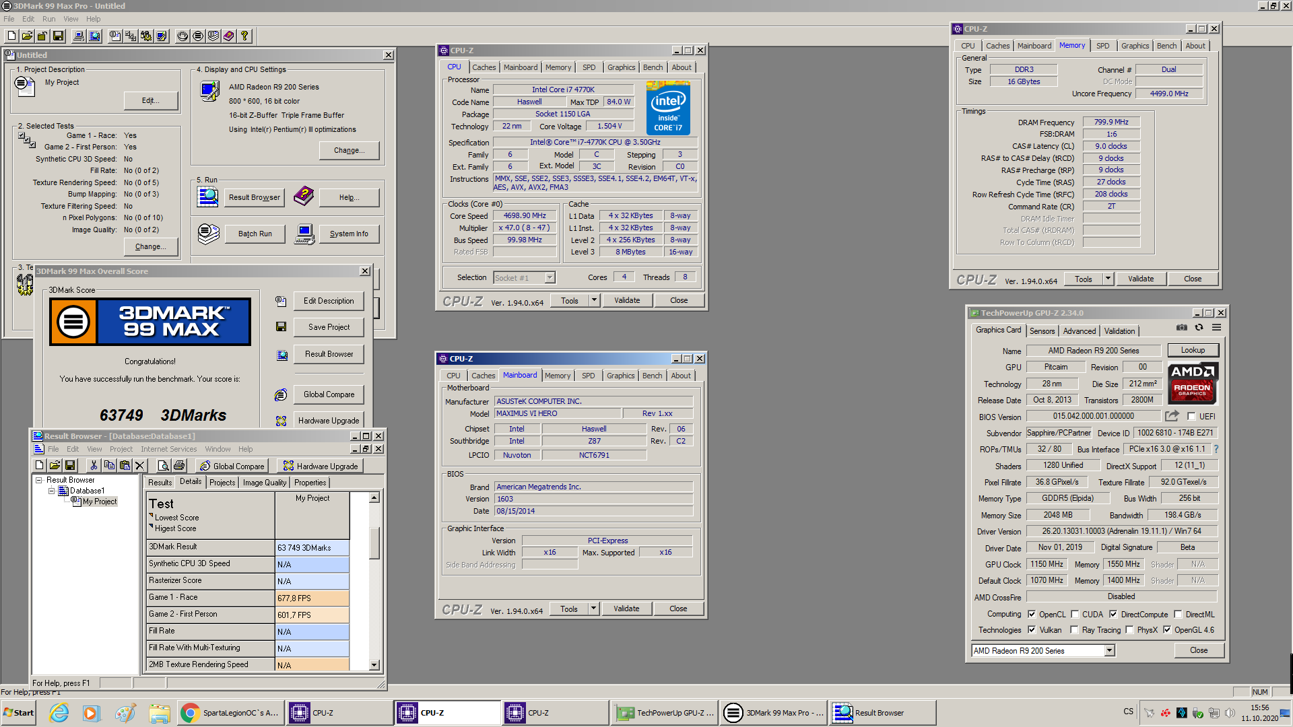Switch to the Sensors tab in GPU-Z
Screen dimensions: 1293x727
click(1042, 331)
